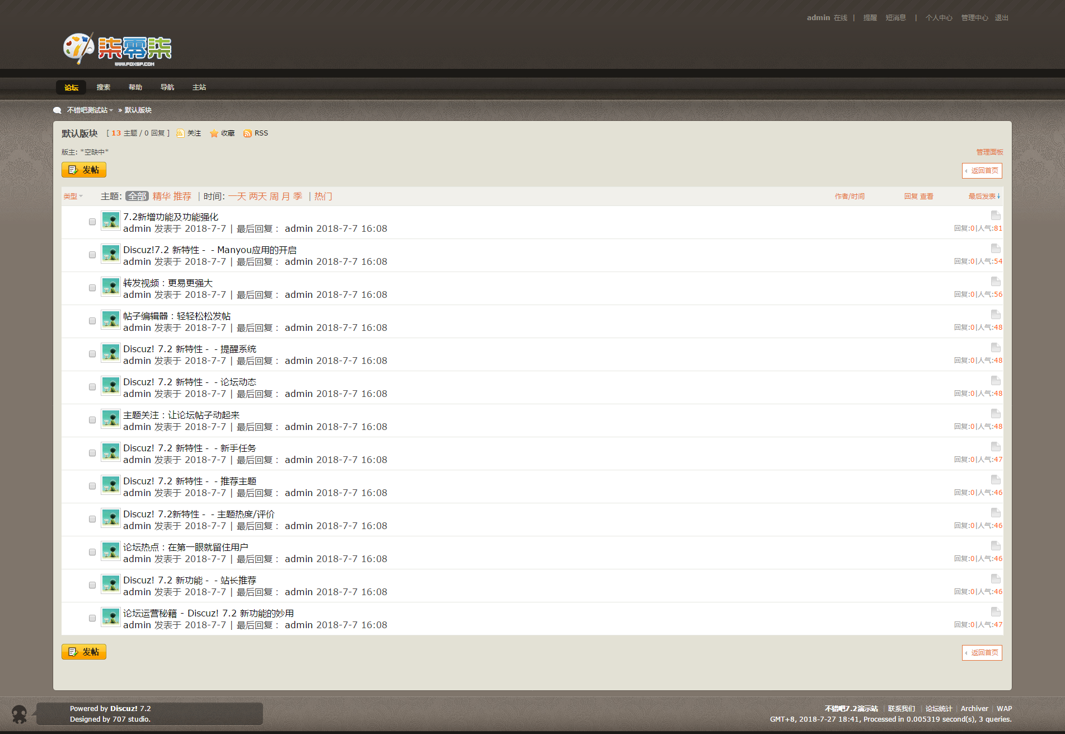
Task: Open the WAP footer link
Action: click(x=1004, y=709)
